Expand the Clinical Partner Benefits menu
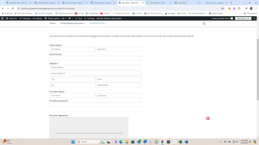The height and width of the screenshot is (145, 259). tap(72, 23)
